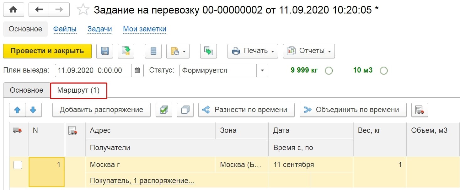Expand the Статус dropdown list
The height and width of the screenshot is (190, 460).
(x=262, y=70)
